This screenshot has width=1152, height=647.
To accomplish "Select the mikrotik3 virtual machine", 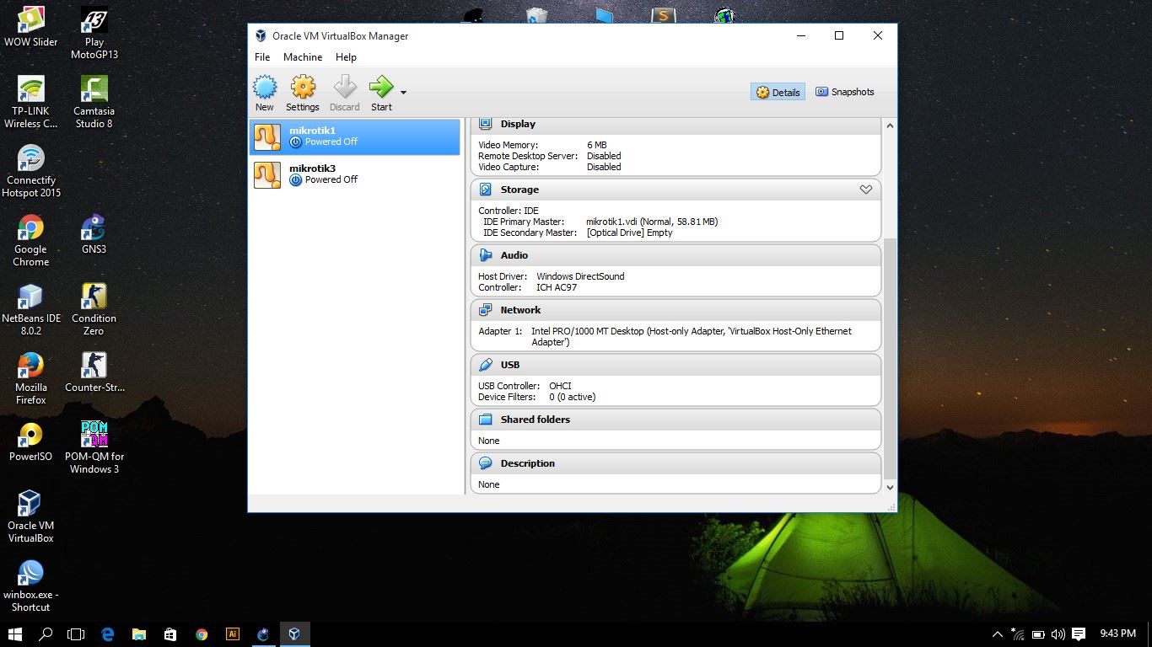I will tap(355, 174).
